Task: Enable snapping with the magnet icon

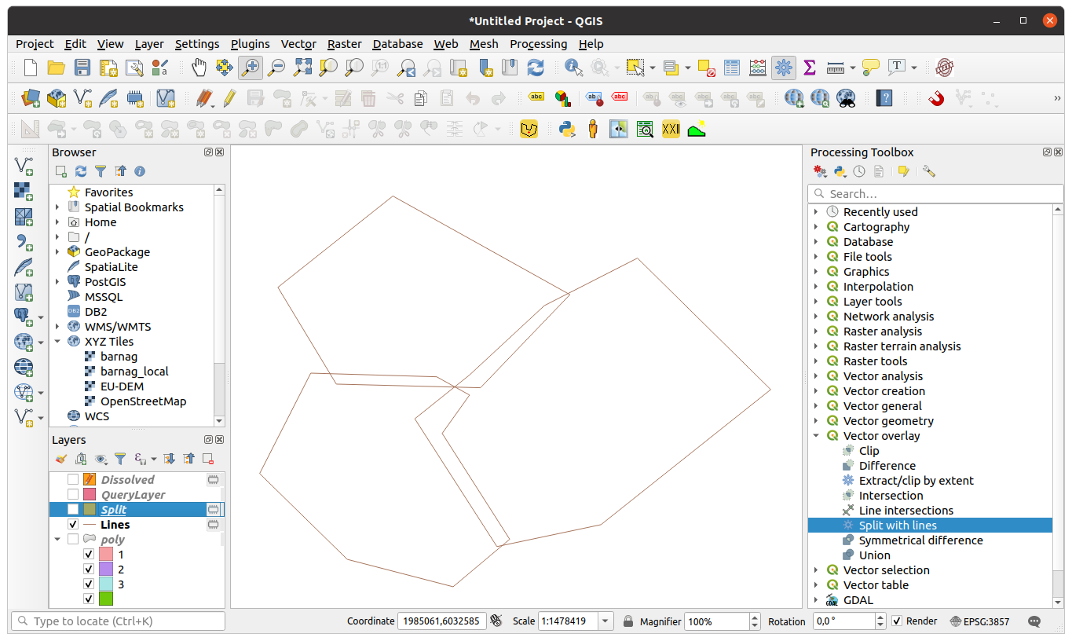Action: 935,98
